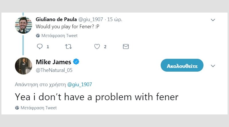This screenshot has width=229, height=127.
Task: Click globe icon under Mike James's tweet
Action: (x=17, y=108)
